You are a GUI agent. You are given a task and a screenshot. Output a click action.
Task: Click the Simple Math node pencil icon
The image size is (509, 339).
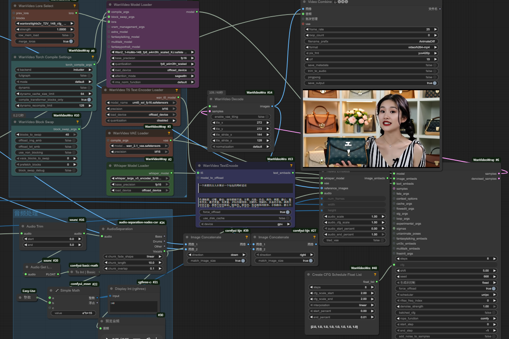coord(57,290)
